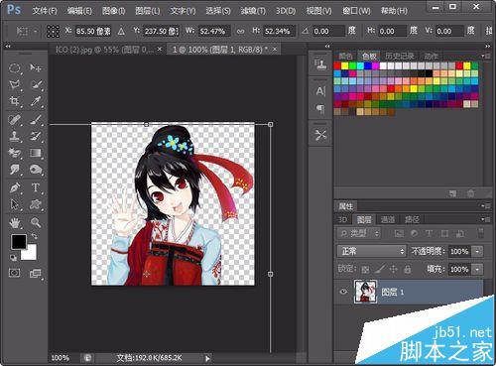Toggle Quick Mask mode
496x366 pixels.
[x=14, y=273]
